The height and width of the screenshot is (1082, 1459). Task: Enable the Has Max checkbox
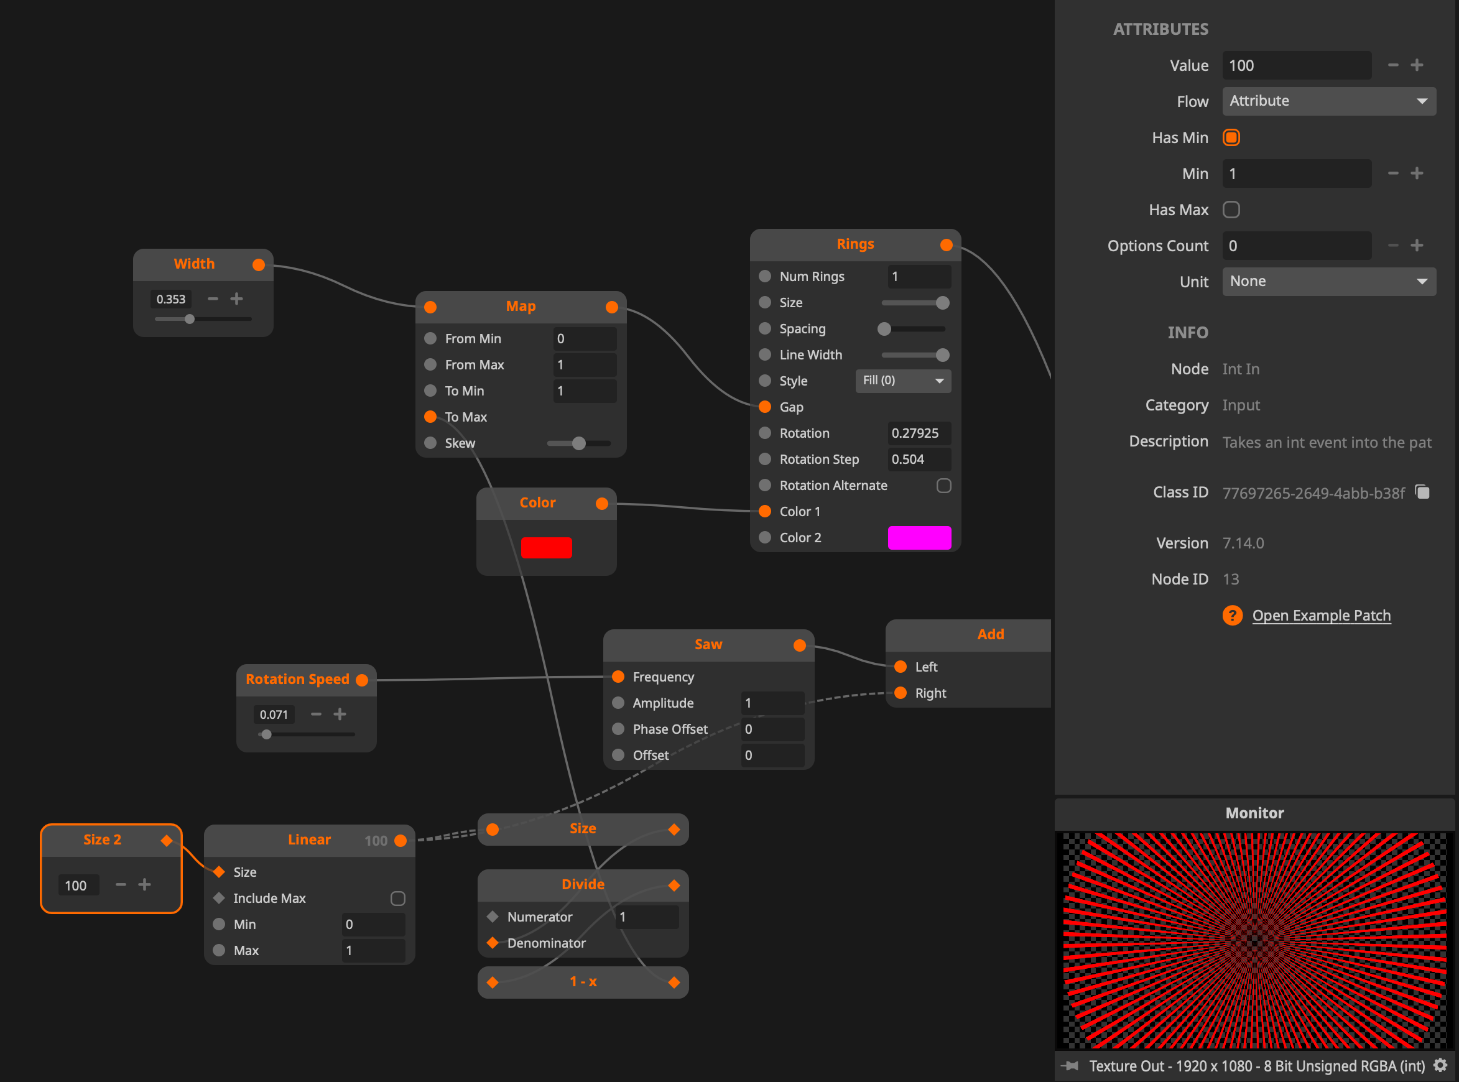[x=1231, y=210]
